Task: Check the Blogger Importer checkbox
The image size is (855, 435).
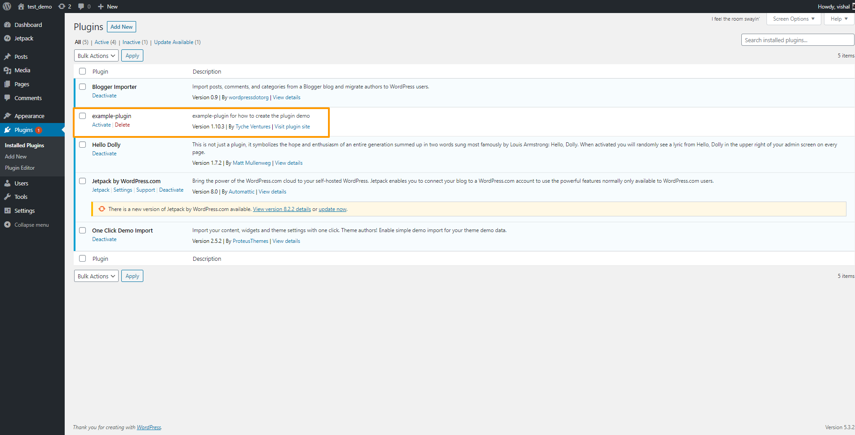Action: (83, 87)
